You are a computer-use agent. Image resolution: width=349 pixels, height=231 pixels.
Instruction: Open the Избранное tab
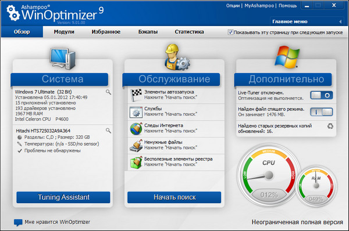[106, 32]
